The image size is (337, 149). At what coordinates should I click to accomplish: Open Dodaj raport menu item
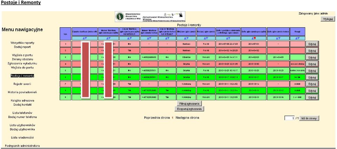coord(22,47)
